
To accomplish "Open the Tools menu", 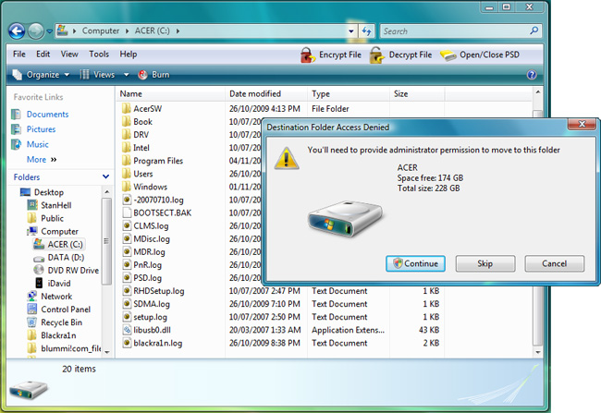I will (99, 54).
